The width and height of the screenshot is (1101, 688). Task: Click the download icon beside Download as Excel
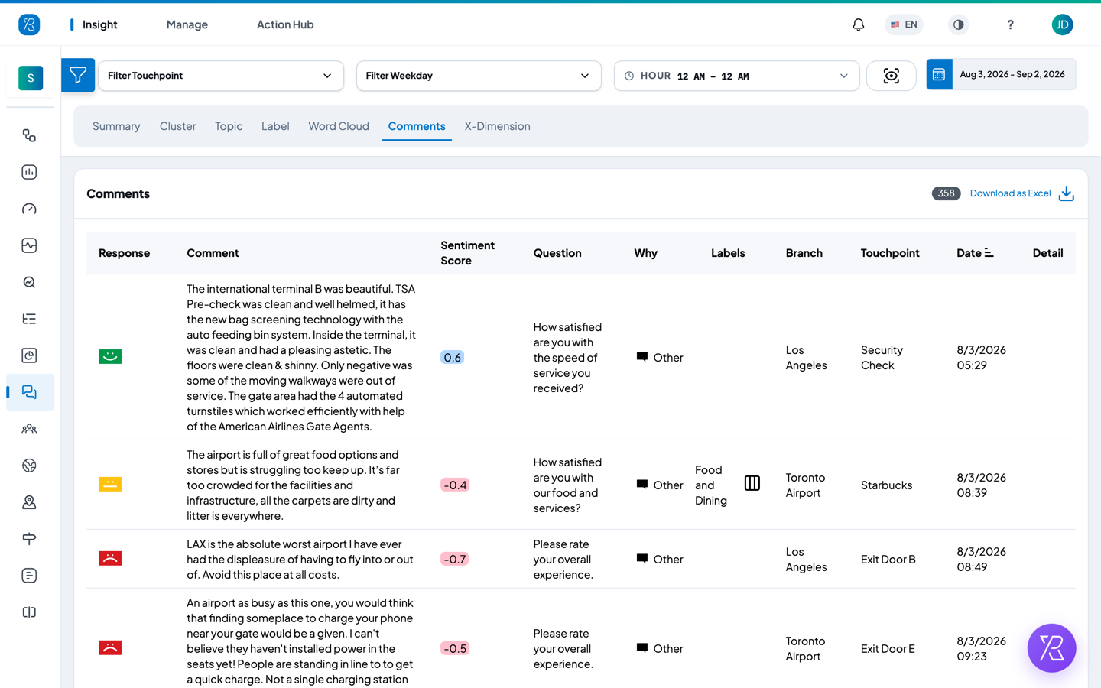click(x=1067, y=194)
